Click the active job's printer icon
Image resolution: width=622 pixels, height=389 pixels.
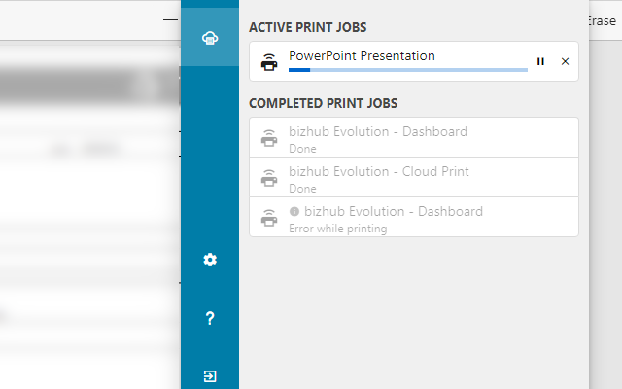click(269, 62)
